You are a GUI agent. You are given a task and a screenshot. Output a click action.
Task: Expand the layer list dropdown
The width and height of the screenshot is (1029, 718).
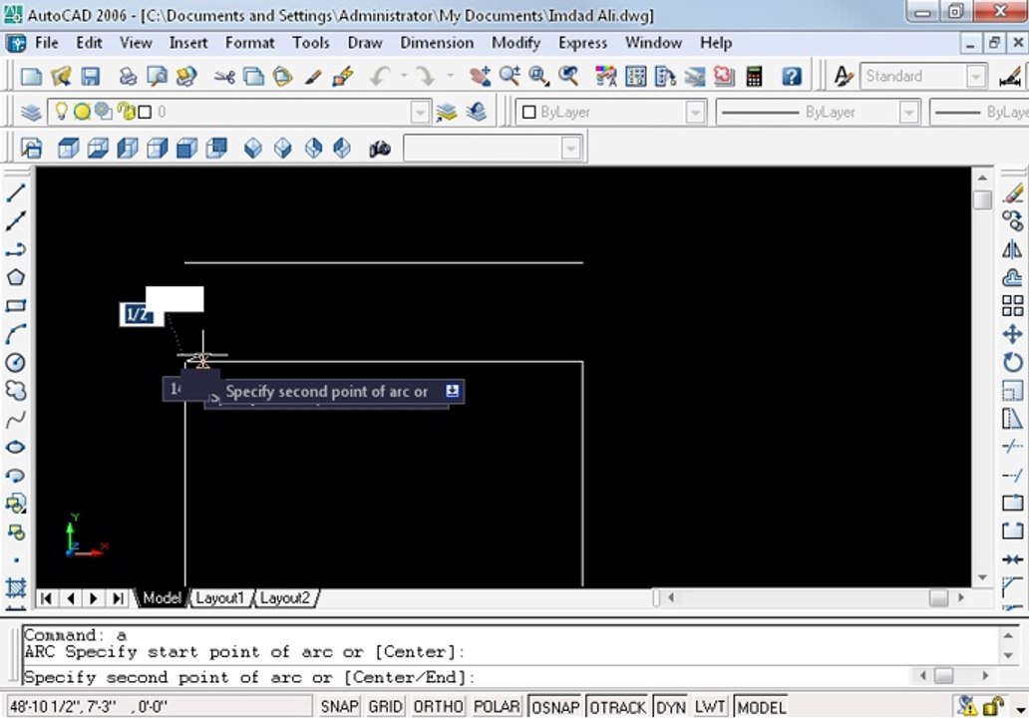420,113
